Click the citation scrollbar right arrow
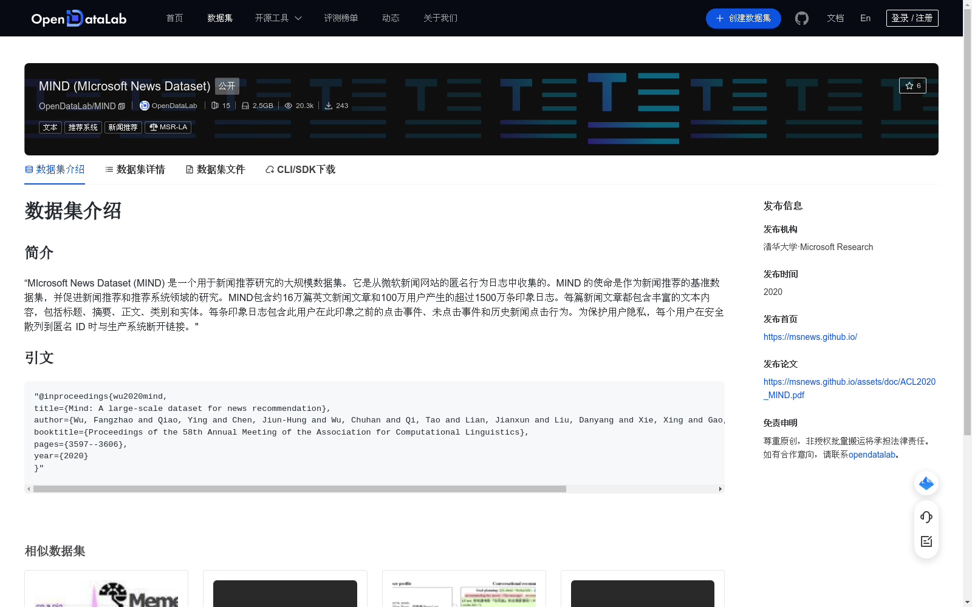 (720, 489)
